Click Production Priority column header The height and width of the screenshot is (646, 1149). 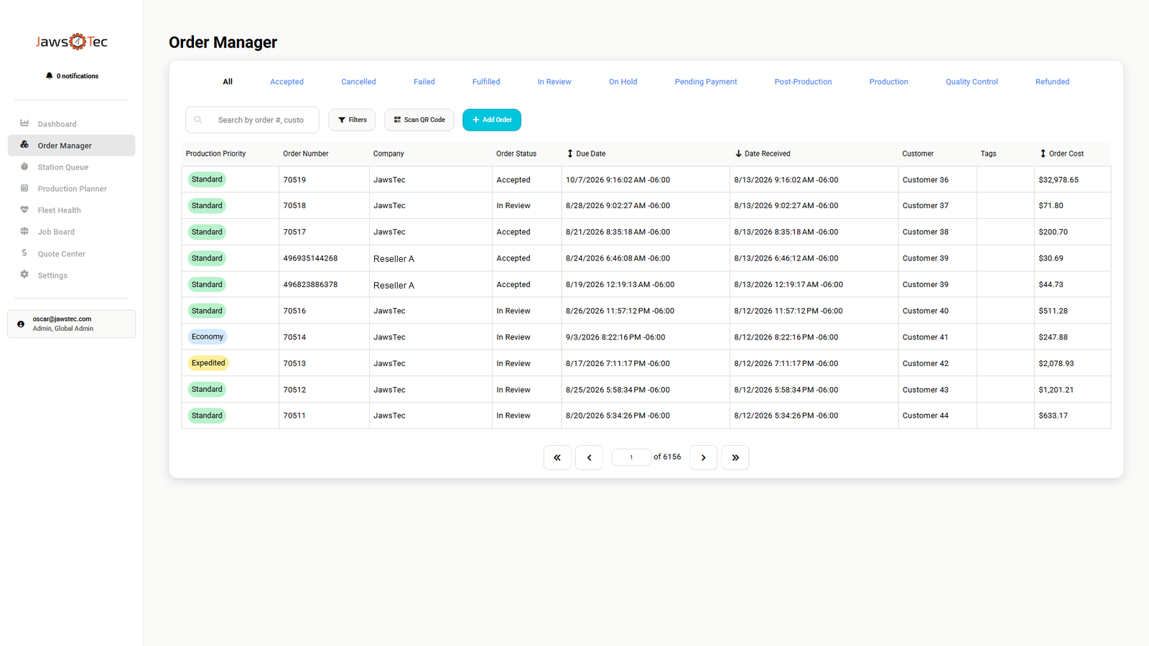pos(215,154)
